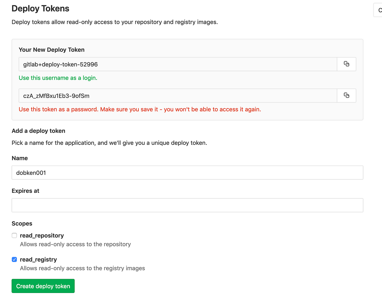Click the Deploy Tokens heading

tap(41, 8)
